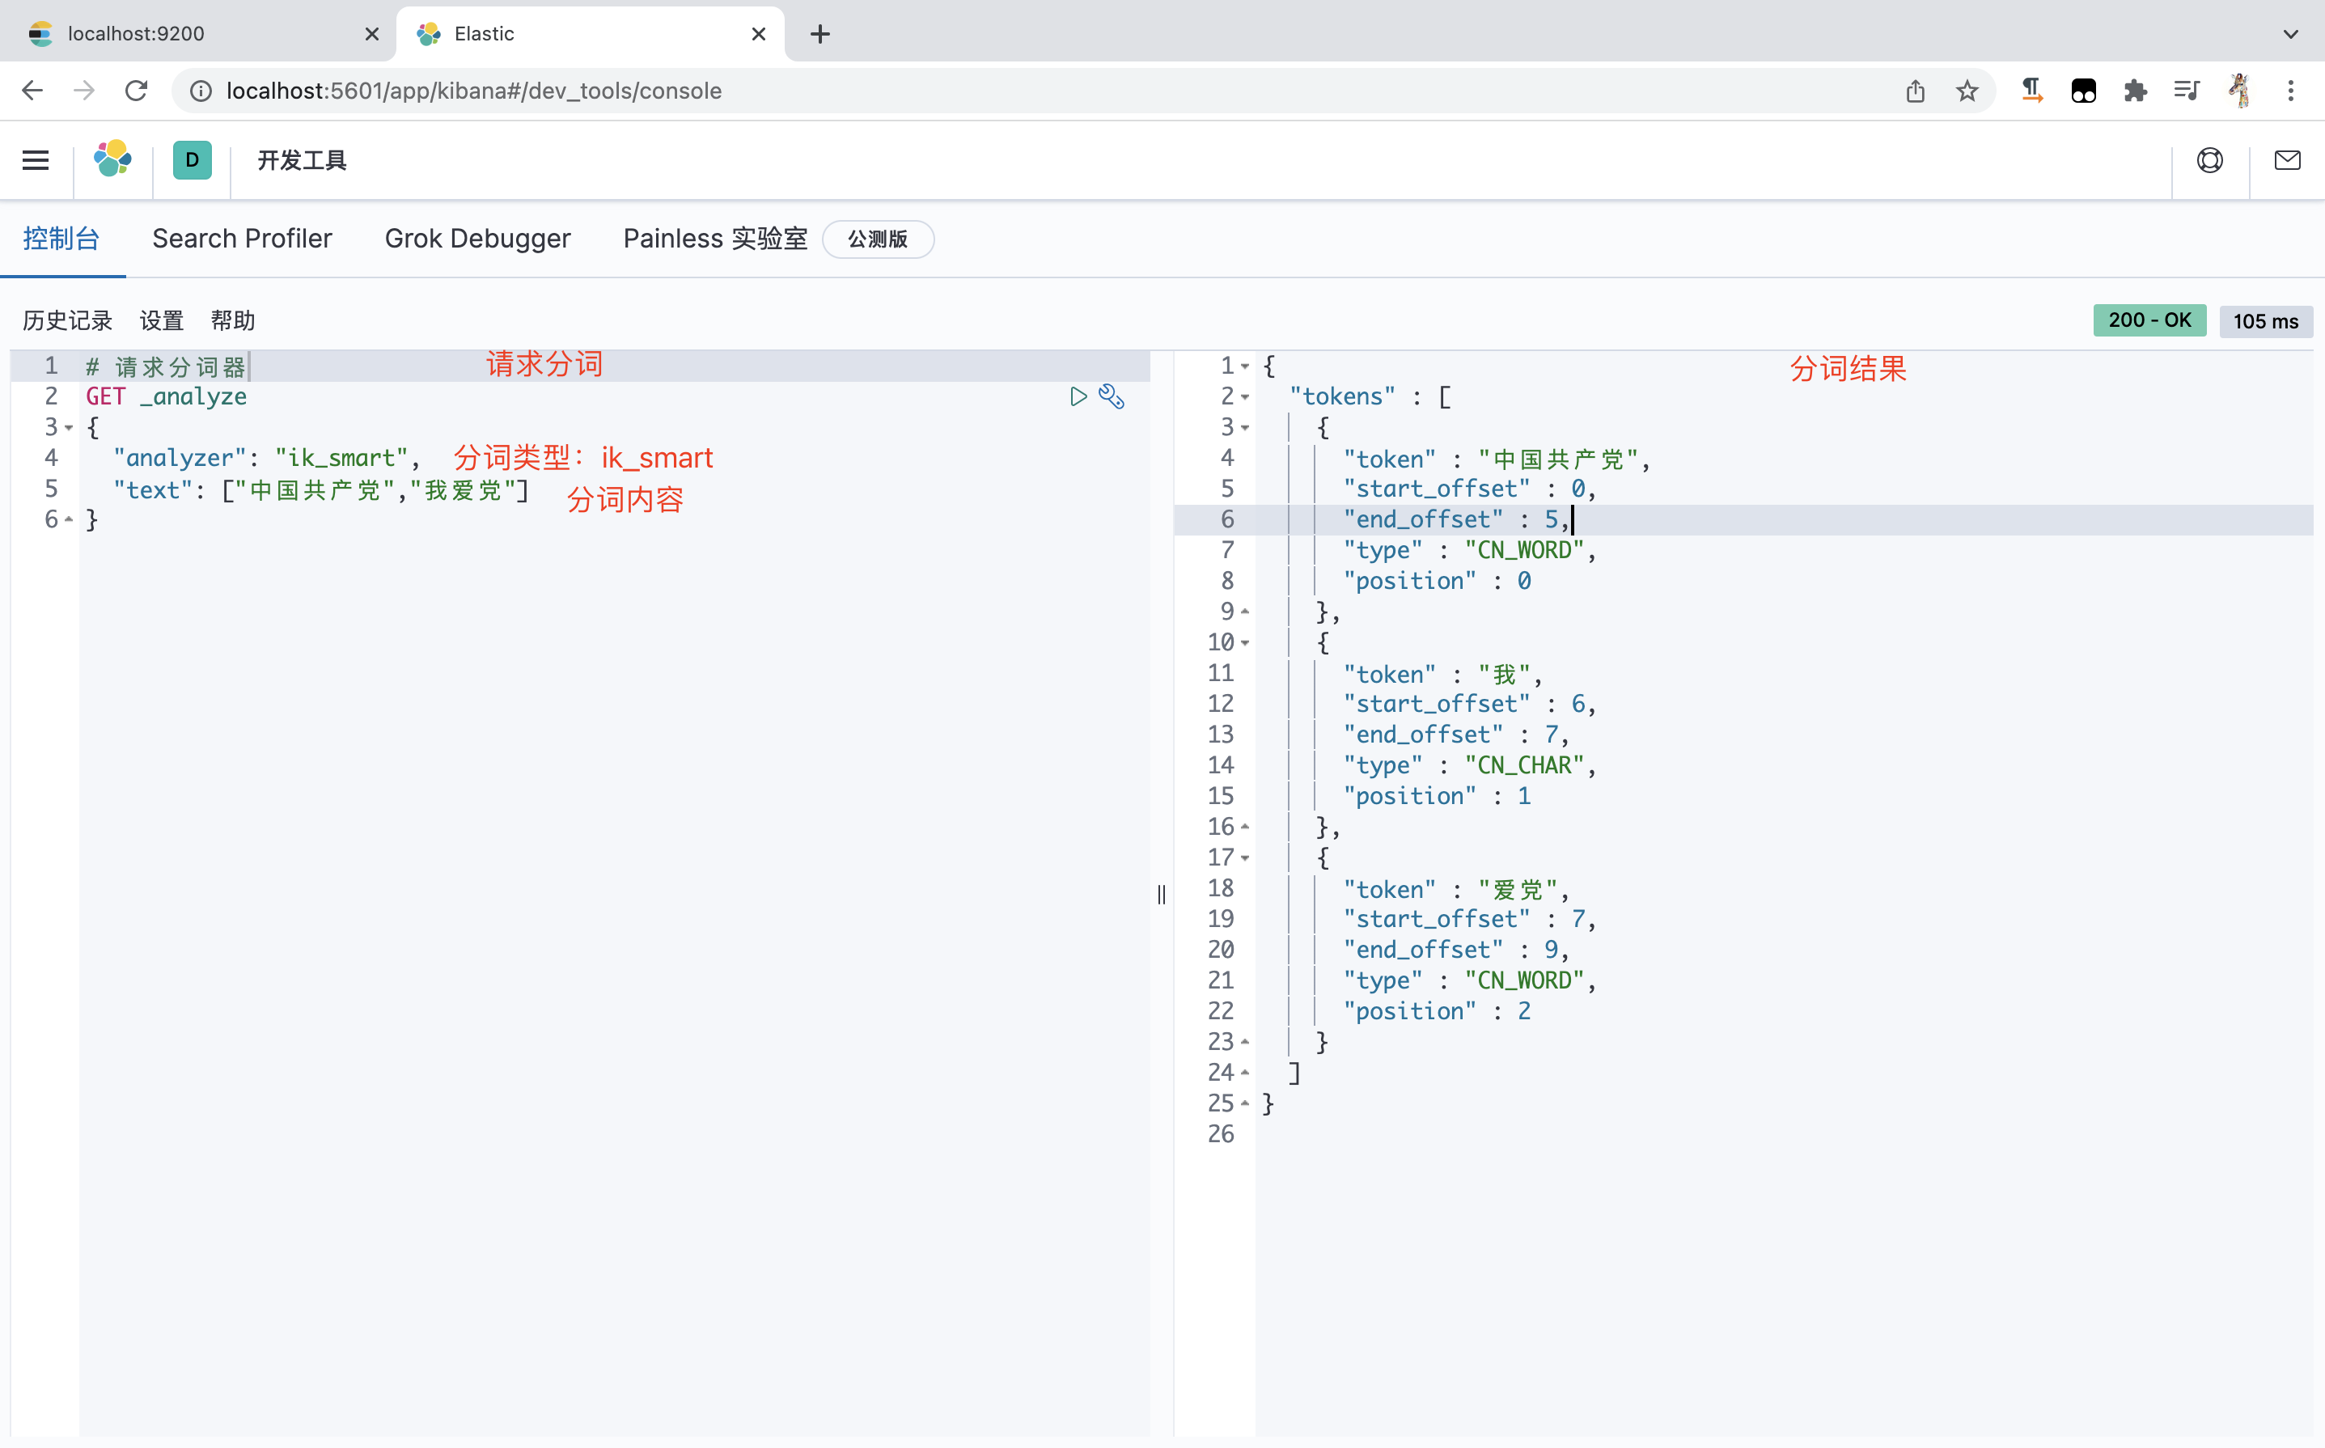Go to Elastic home via the logo
The width and height of the screenshot is (2325, 1448).
tap(113, 160)
